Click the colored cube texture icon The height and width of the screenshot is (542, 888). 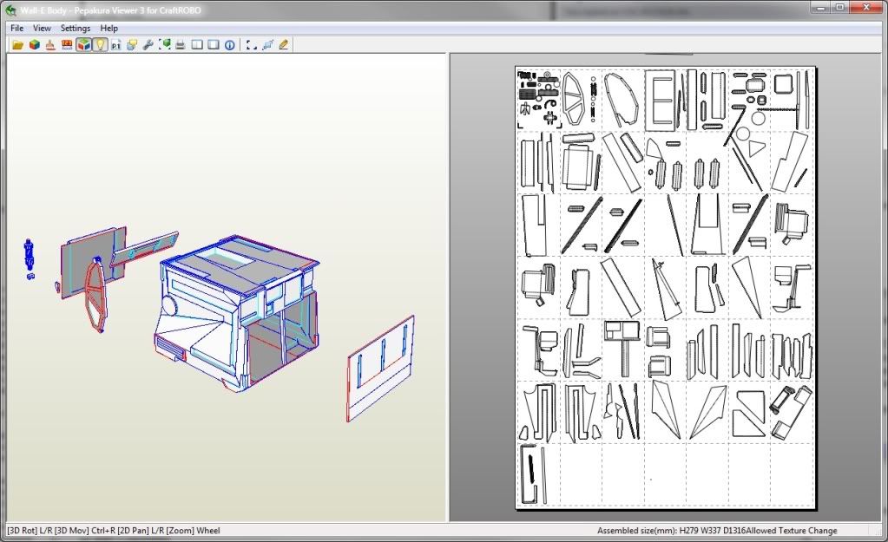click(35, 45)
